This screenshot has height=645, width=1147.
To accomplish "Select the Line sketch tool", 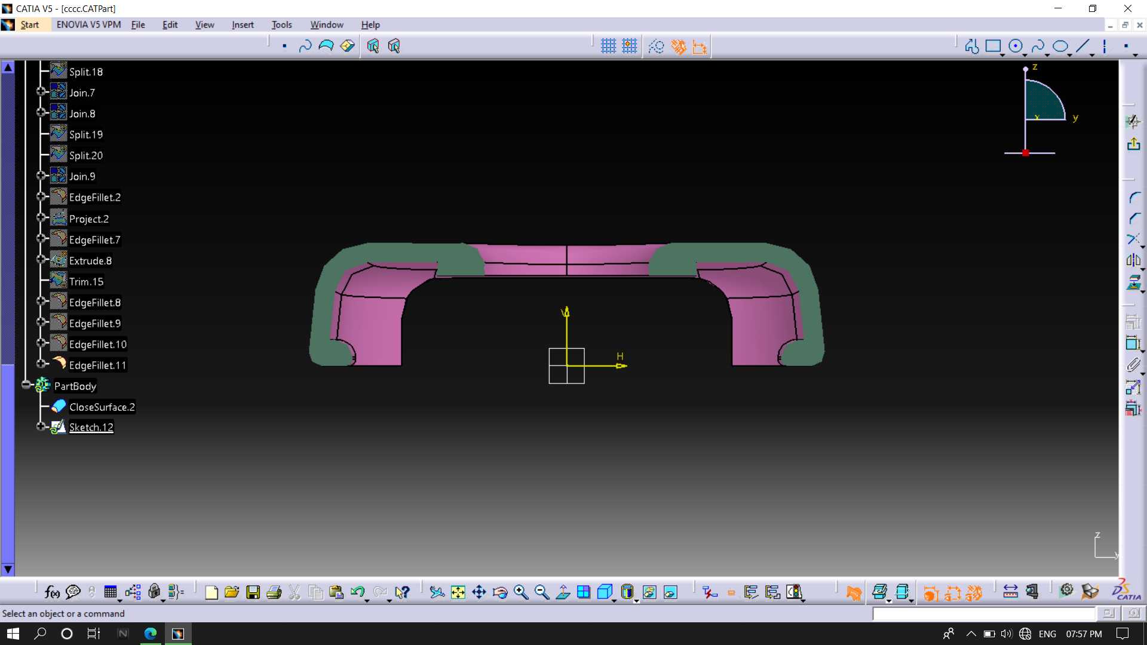I will click(x=1082, y=46).
